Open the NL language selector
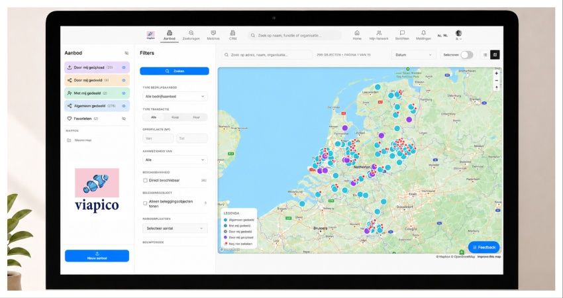Viewport: 563px width, 298px height. click(442, 36)
